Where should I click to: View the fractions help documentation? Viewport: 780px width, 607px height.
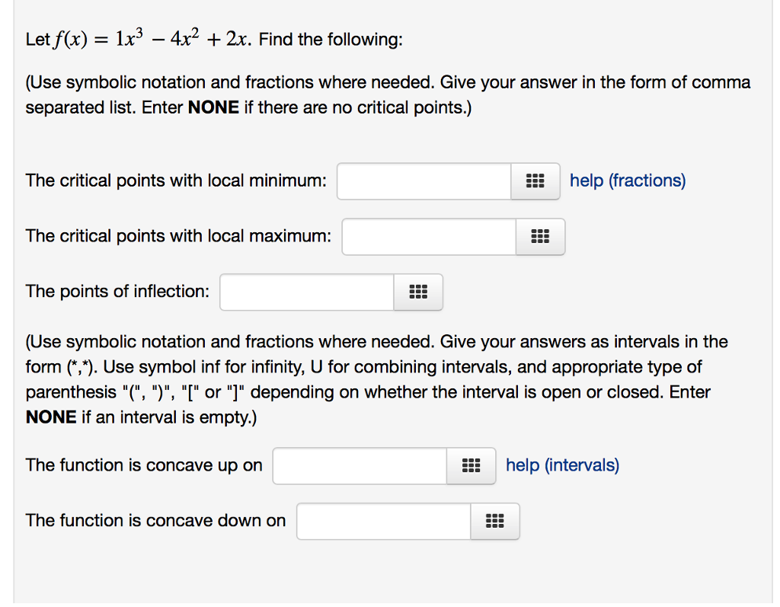click(x=627, y=181)
